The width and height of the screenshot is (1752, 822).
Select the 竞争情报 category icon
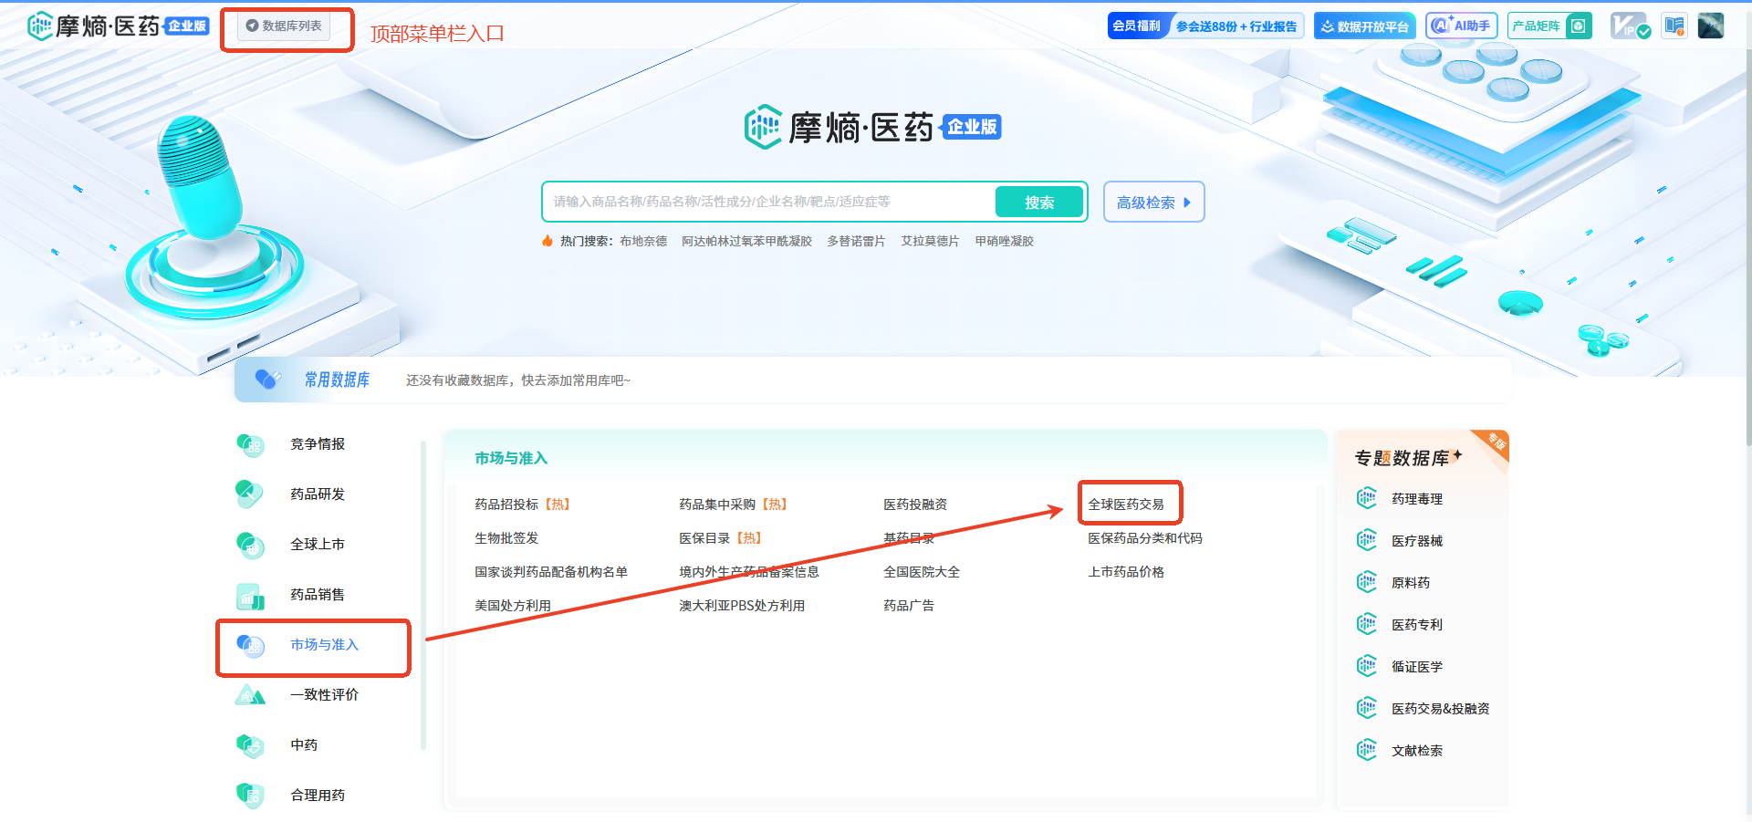(x=250, y=444)
